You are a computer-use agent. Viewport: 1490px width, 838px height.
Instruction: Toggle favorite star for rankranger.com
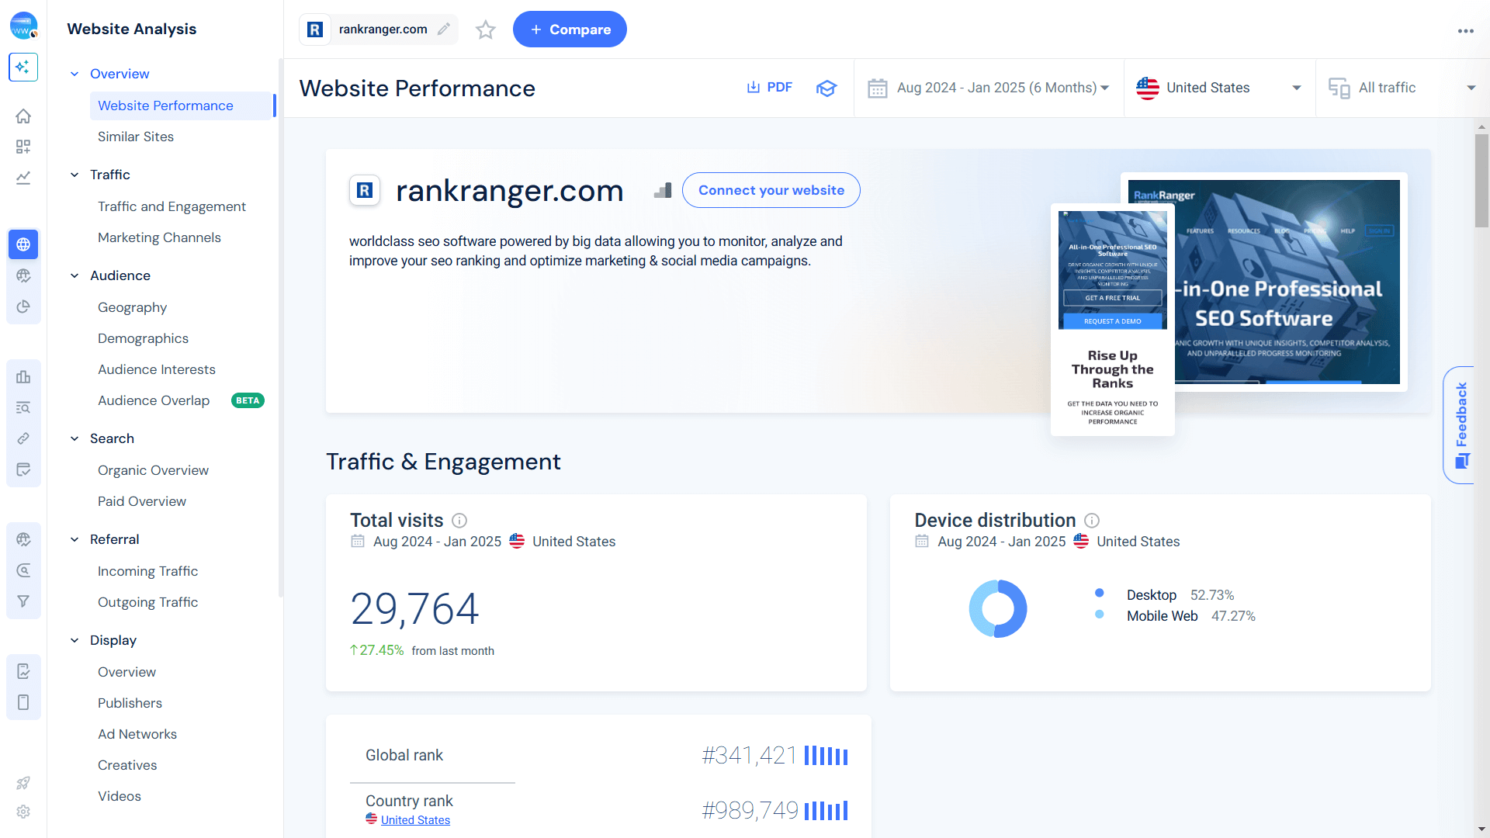coord(486,29)
